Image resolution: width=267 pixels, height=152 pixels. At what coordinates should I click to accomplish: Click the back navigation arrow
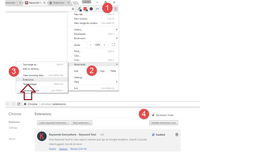click(8, 104)
